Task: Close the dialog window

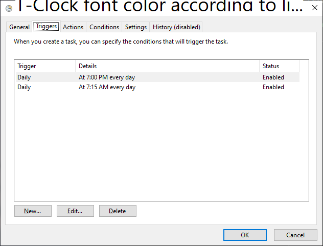Action: pos(314,8)
